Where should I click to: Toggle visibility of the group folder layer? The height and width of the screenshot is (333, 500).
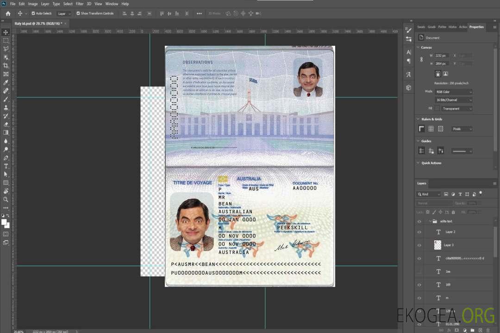coord(419,222)
